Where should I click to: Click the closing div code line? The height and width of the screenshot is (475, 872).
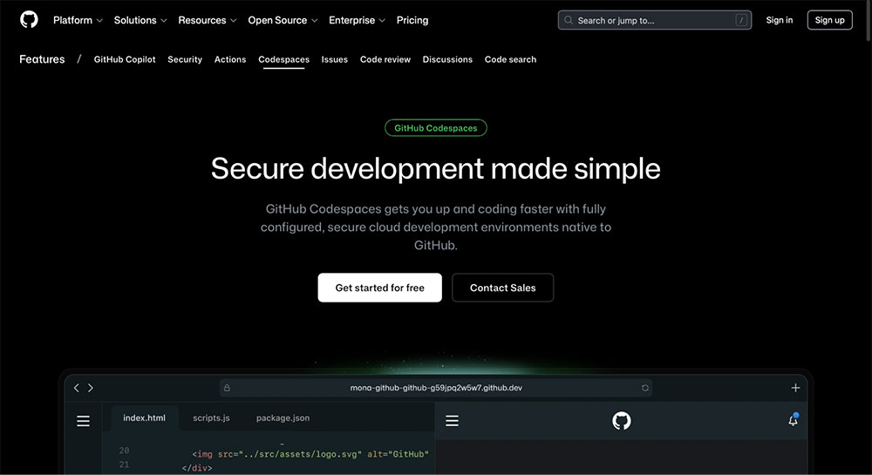[197, 468]
